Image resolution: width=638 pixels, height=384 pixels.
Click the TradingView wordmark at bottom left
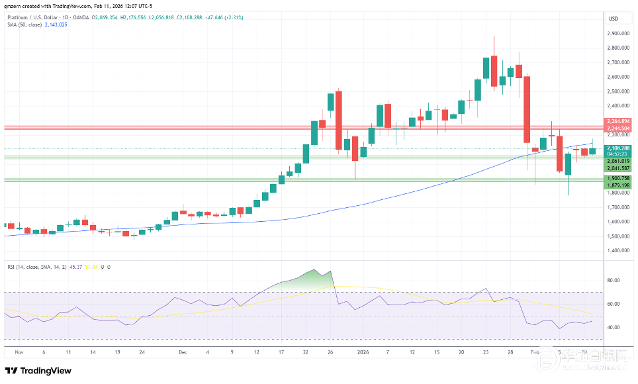46,371
